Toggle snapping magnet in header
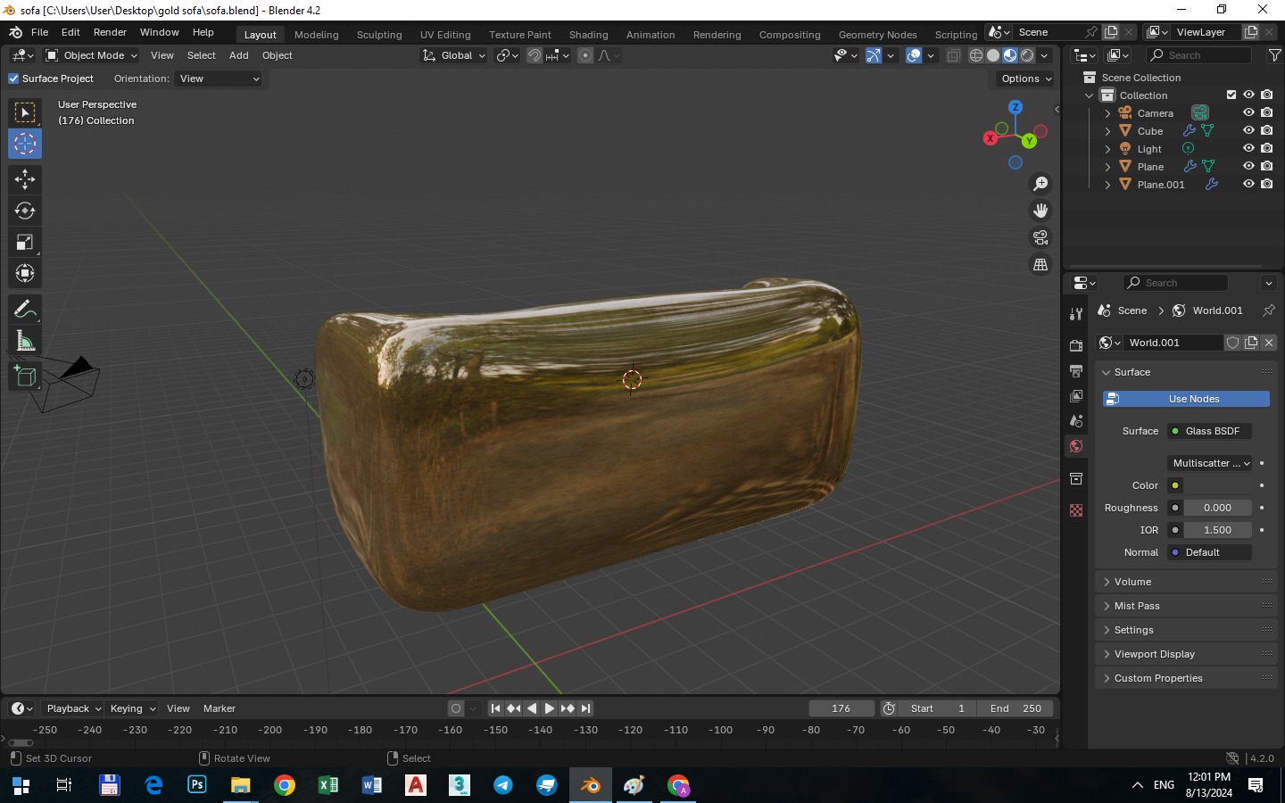Viewport: 1285px width, 803px height. pos(535,55)
